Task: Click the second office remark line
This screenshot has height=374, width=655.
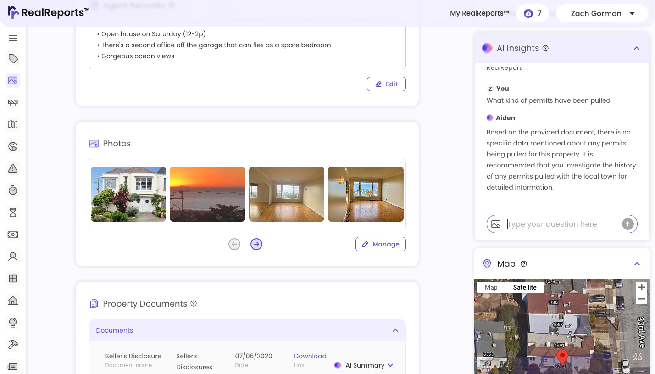Action: tap(214, 45)
